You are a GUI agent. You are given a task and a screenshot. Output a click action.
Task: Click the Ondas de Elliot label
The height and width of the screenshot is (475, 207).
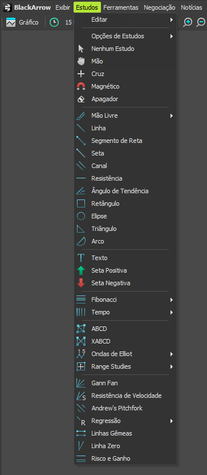(x=112, y=354)
